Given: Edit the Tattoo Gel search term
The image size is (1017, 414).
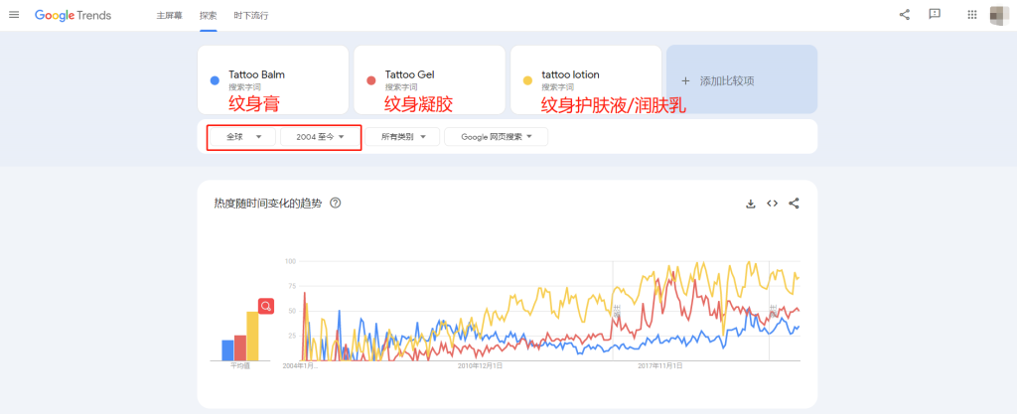Looking at the screenshot, I should coord(409,74).
